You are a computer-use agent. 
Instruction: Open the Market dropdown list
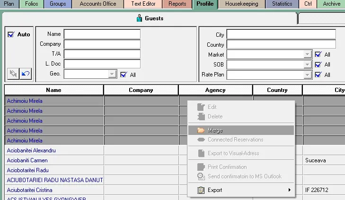307,54
